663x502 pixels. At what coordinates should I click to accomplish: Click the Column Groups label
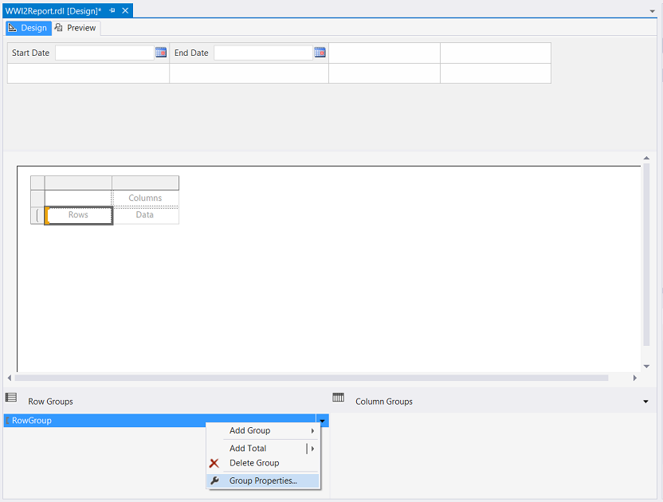click(x=384, y=402)
